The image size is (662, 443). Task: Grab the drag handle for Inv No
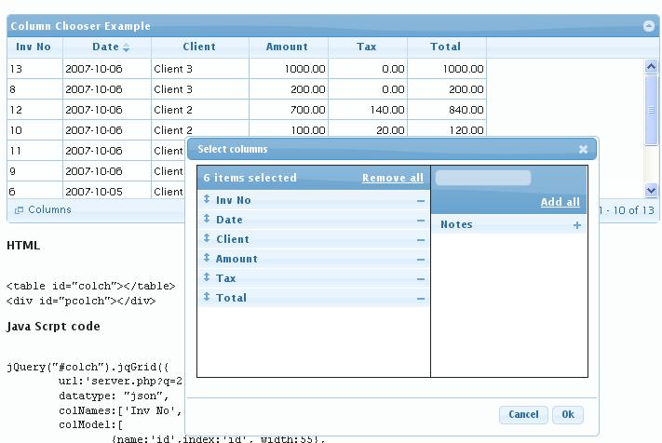207,200
